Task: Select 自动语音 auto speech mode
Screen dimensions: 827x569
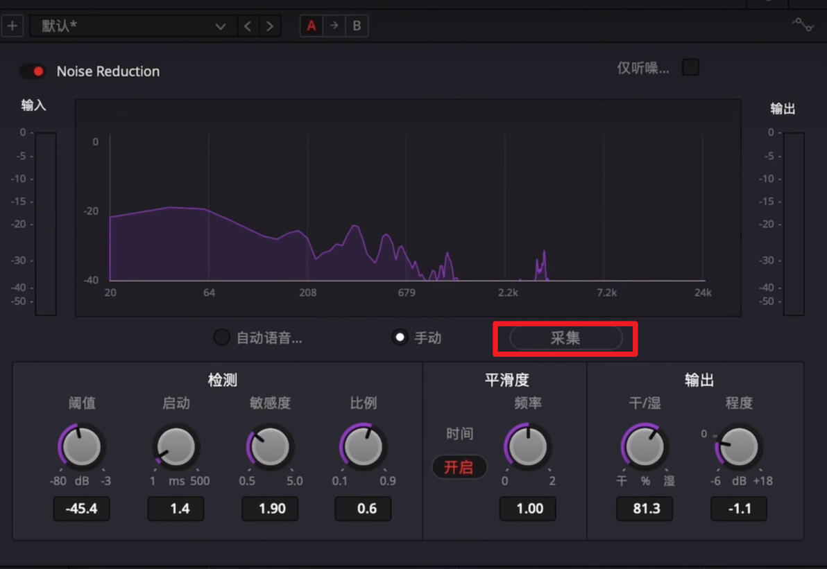Action: click(x=221, y=338)
